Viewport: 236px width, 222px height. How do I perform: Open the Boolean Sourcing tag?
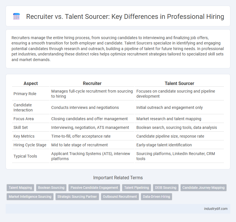(x=51, y=188)
